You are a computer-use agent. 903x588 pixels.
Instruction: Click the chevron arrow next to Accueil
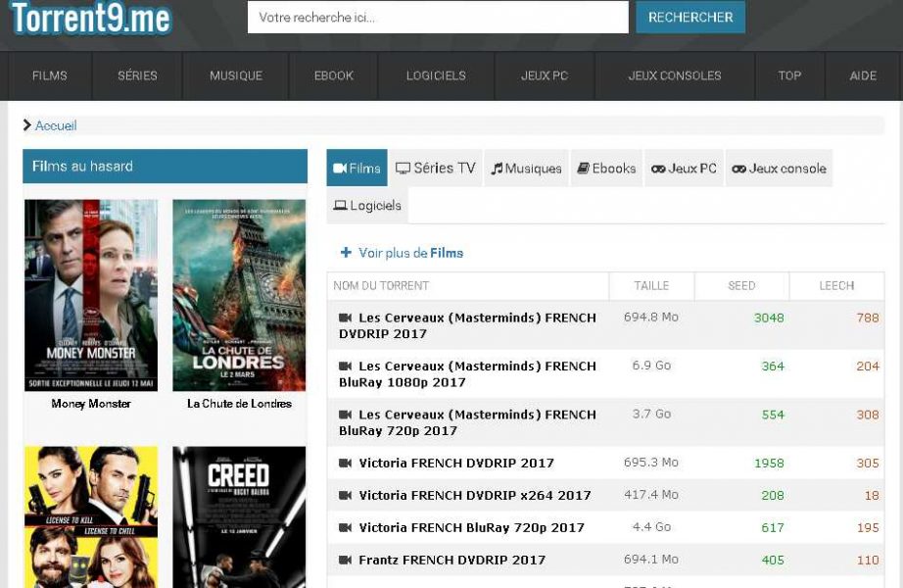pyautogui.click(x=27, y=125)
